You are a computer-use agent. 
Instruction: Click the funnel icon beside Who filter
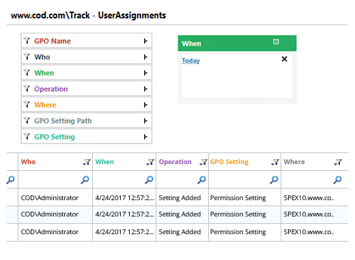[x=27, y=56]
